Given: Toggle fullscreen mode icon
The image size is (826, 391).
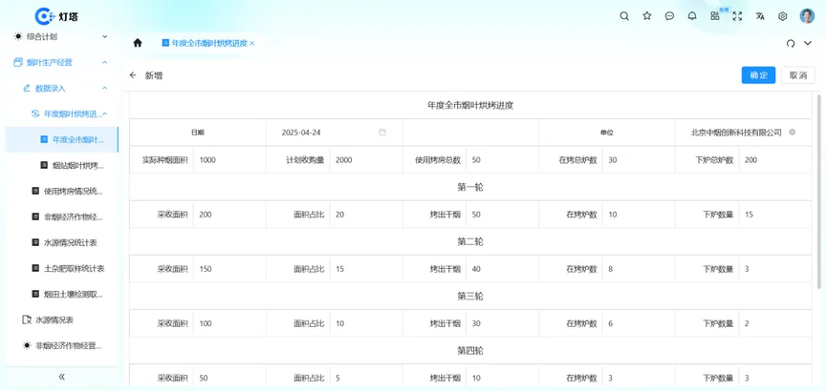Looking at the screenshot, I should pos(737,16).
